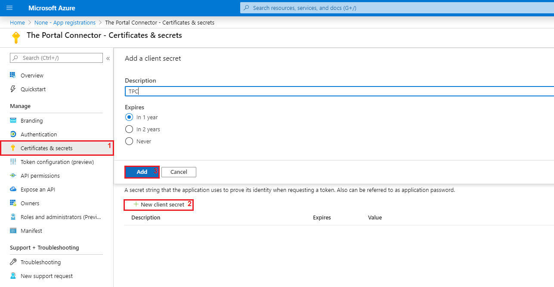554x287 pixels.
Task: Select the Never expiry option
Action: [x=129, y=141]
